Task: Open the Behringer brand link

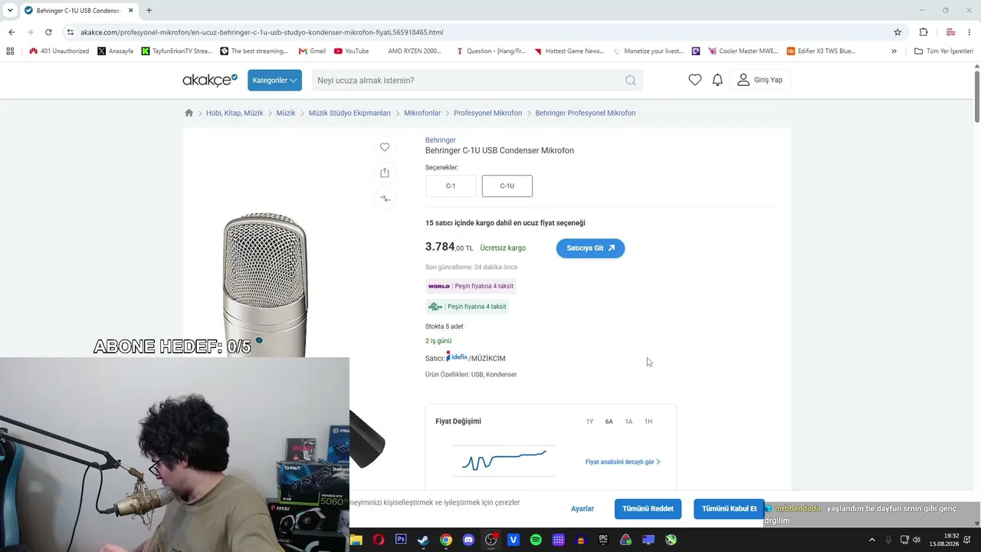Action: point(441,140)
